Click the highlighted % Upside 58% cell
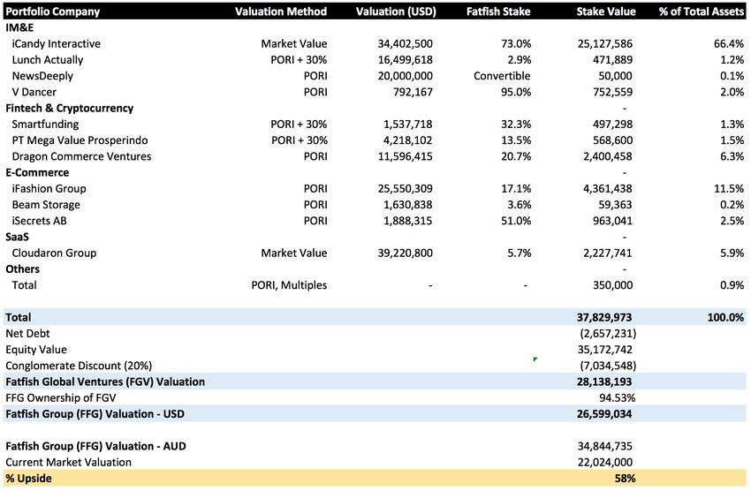Screen dimensions: 751x491 (x=625, y=478)
